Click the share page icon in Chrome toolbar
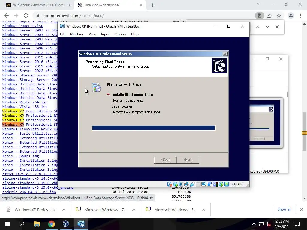307x230 pixels. (x=269, y=16)
